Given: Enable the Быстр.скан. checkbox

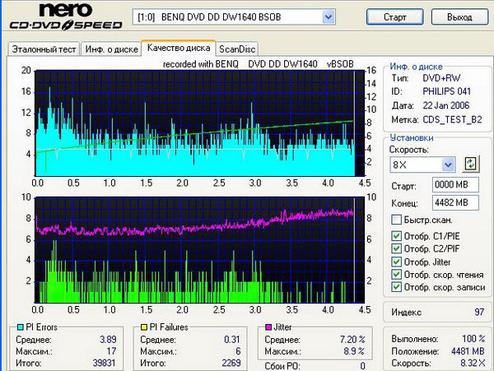Looking at the screenshot, I should (396, 220).
